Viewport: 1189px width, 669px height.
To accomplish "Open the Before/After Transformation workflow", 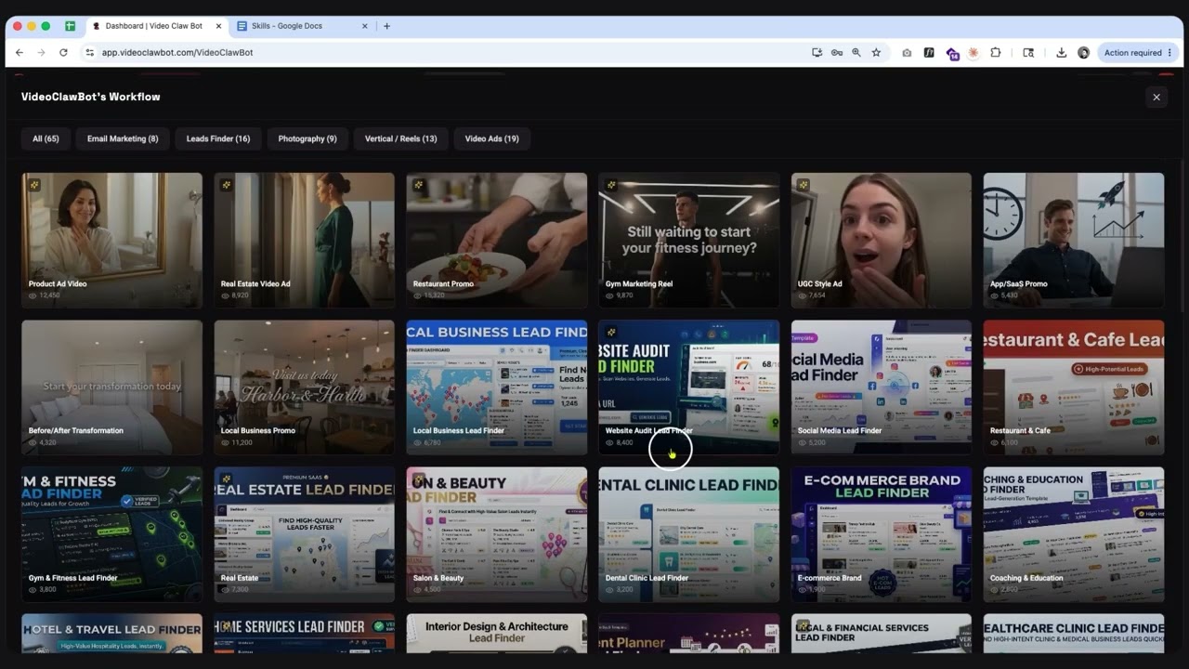I will point(111,387).
